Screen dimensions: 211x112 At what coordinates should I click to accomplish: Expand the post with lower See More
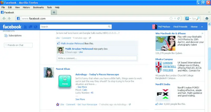tap(80, 99)
